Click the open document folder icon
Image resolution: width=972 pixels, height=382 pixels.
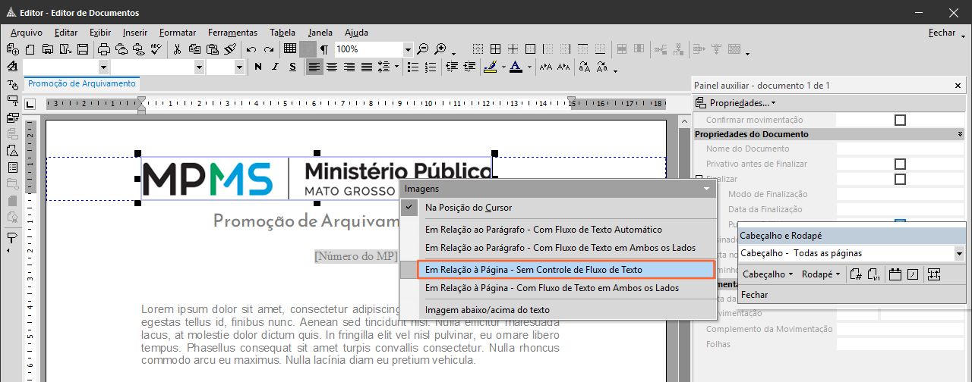click(x=48, y=49)
